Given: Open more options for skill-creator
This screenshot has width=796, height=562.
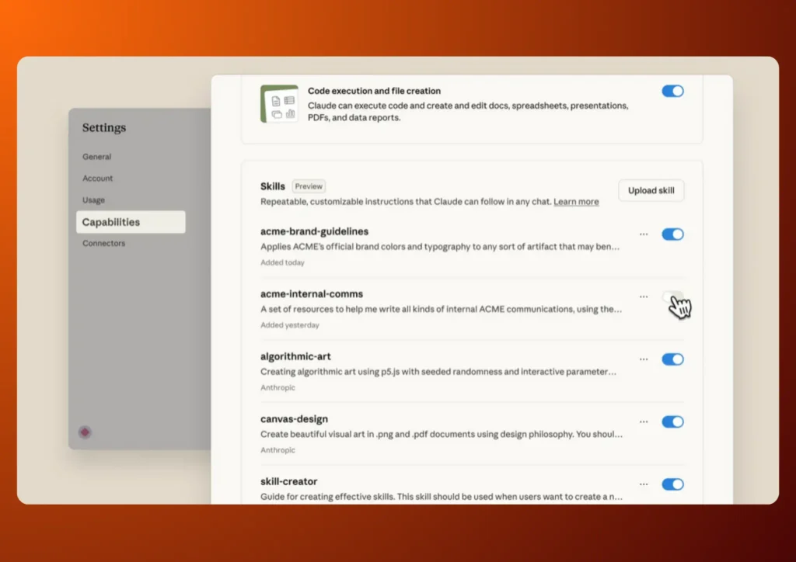Looking at the screenshot, I should (644, 484).
